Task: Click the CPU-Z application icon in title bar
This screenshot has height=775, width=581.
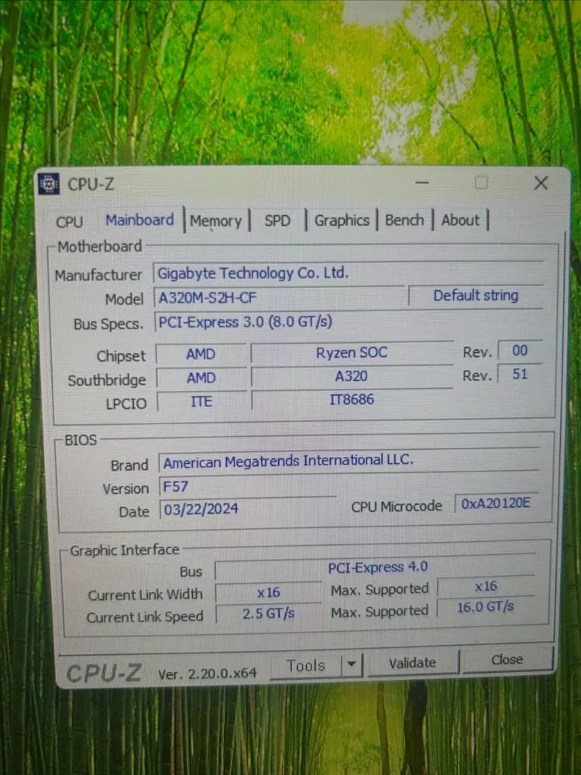Action: point(49,183)
